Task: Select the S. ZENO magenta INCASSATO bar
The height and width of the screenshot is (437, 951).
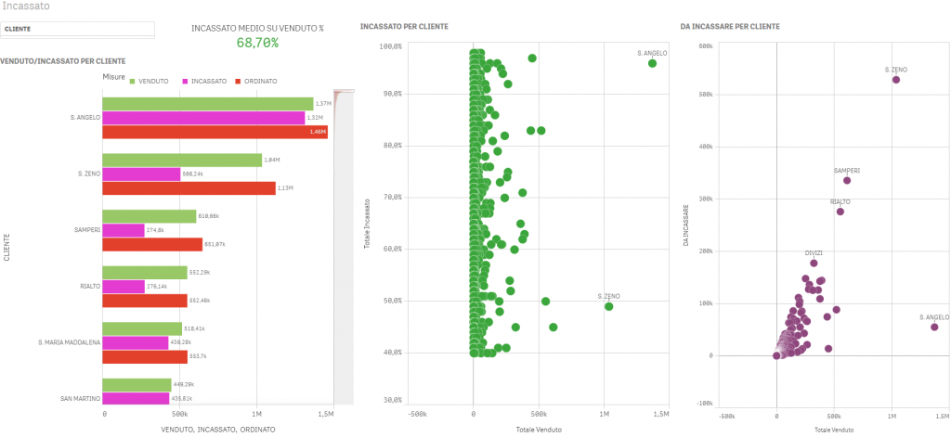Action: pyautogui.click(x=141, y=174)
